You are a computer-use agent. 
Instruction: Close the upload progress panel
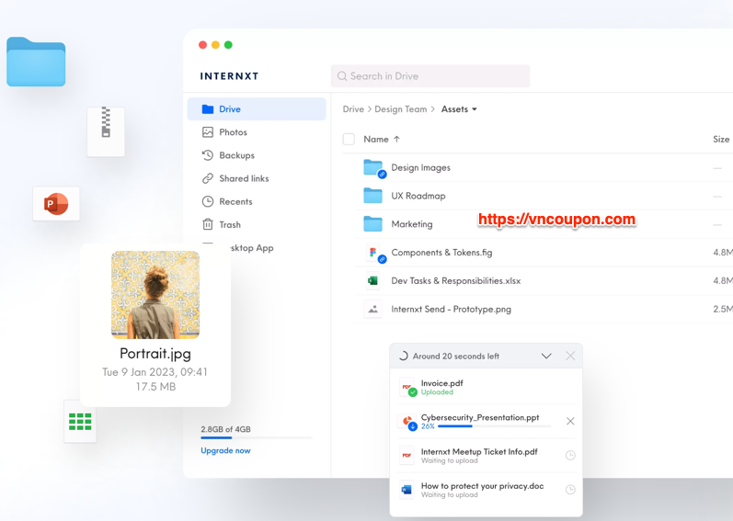(x=570, y=357)
